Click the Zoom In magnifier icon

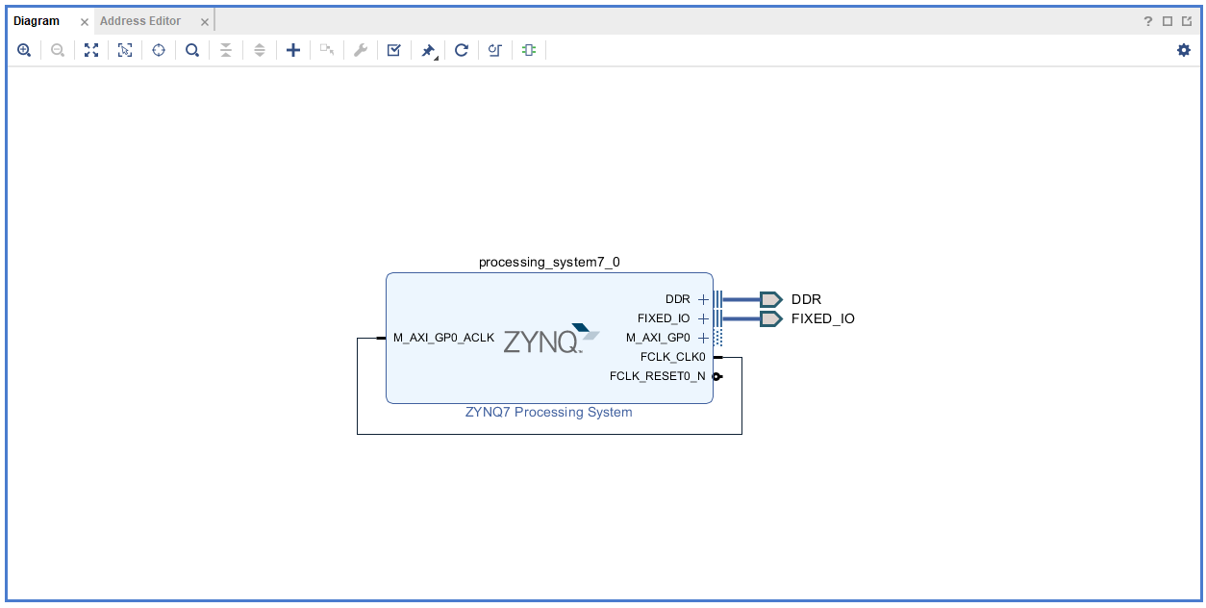[x=24, y=50]
